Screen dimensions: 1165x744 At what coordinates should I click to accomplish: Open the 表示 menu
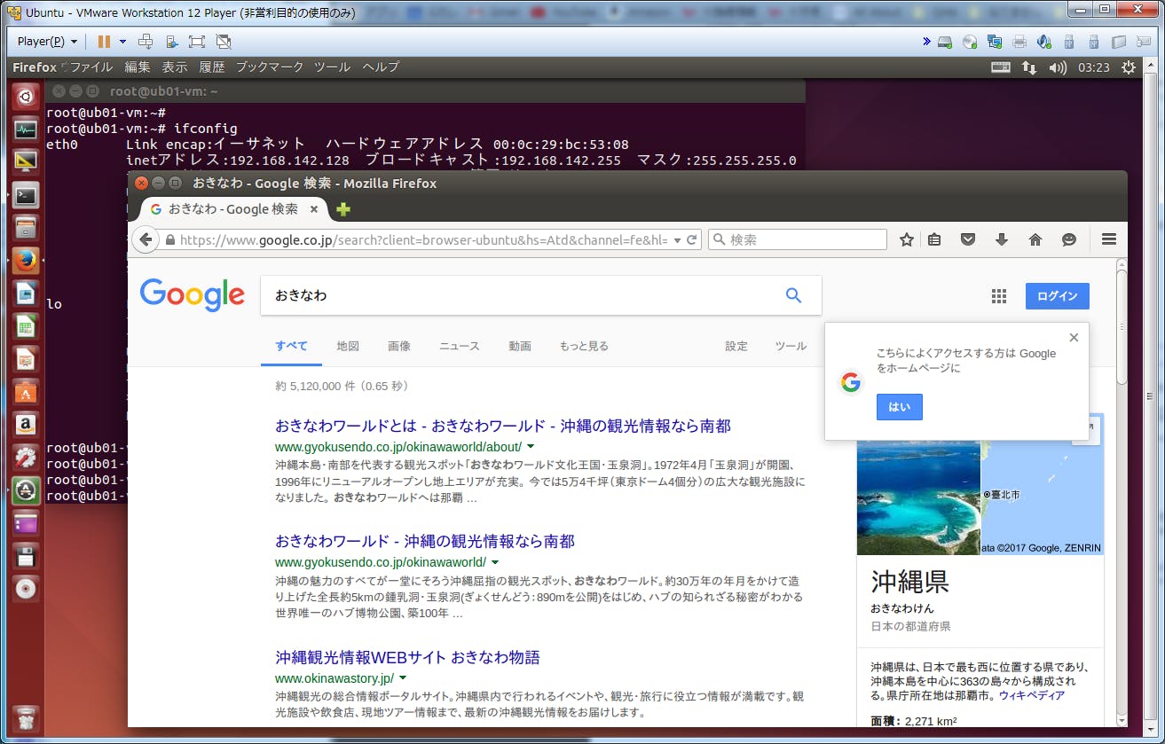(x=175, y=67)
